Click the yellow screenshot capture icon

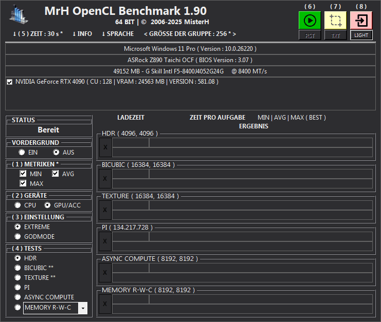335,21
